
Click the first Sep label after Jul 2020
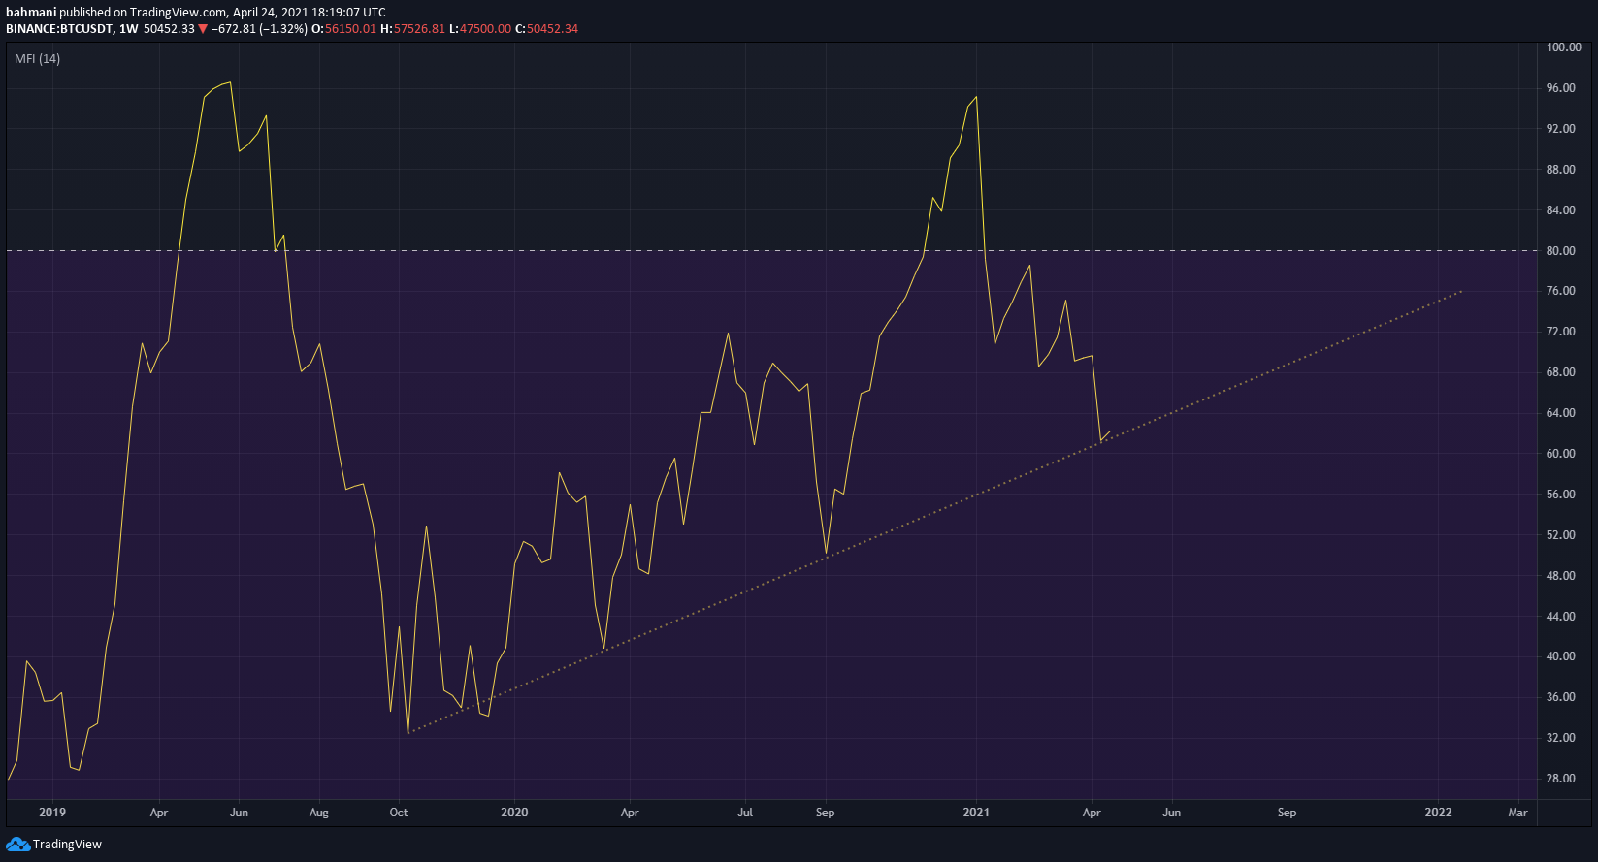click(825, 813)
